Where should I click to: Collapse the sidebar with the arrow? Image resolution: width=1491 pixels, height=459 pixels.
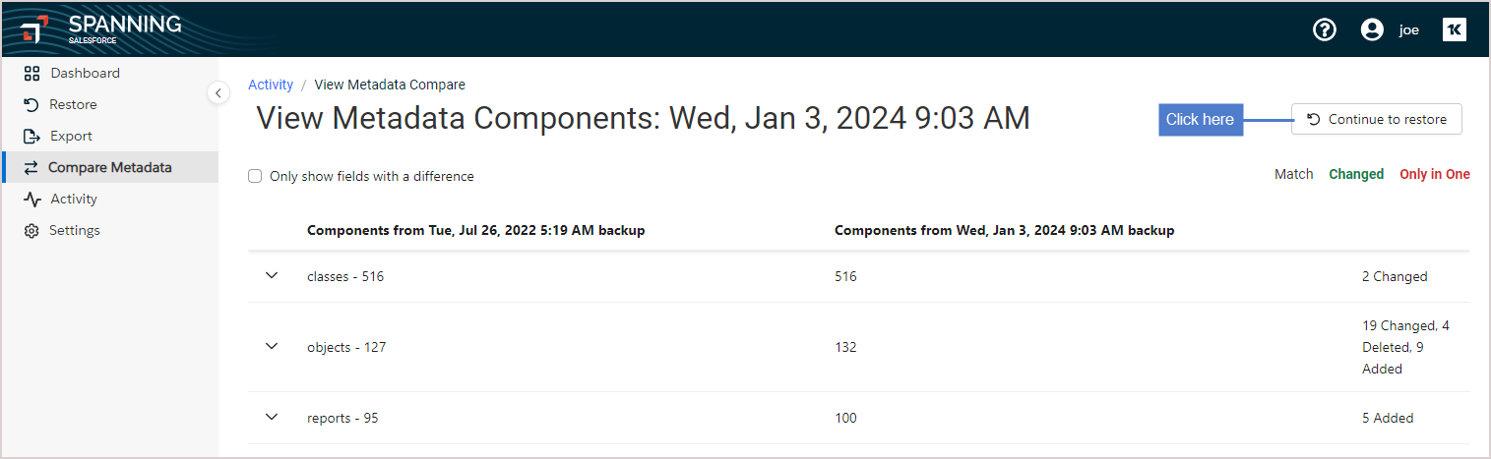tap(218, 92)
